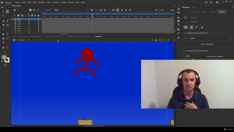Switch to the Doc properties tab
This screenshot has width=234, height=132.
click(x=222, y=12)
